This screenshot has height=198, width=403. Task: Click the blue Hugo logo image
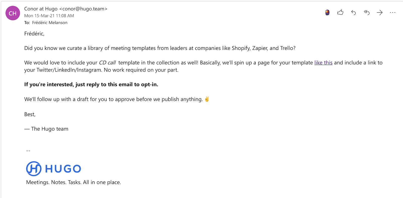(x=54, y=169)
